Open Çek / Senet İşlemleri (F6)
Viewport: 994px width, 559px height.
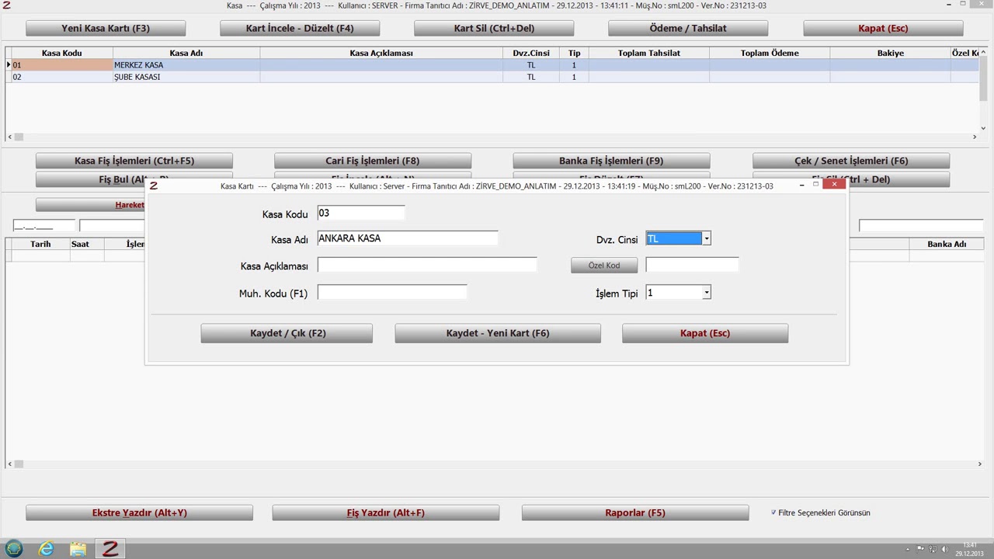(851, 161)
